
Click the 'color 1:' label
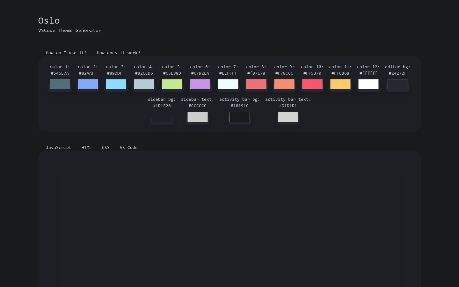[x=60, y=67]
